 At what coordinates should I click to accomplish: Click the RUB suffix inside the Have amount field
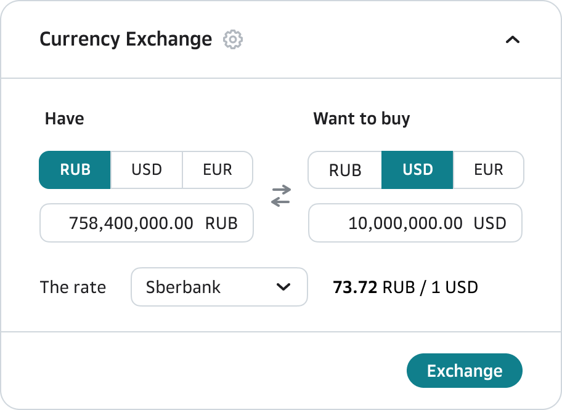222,223
